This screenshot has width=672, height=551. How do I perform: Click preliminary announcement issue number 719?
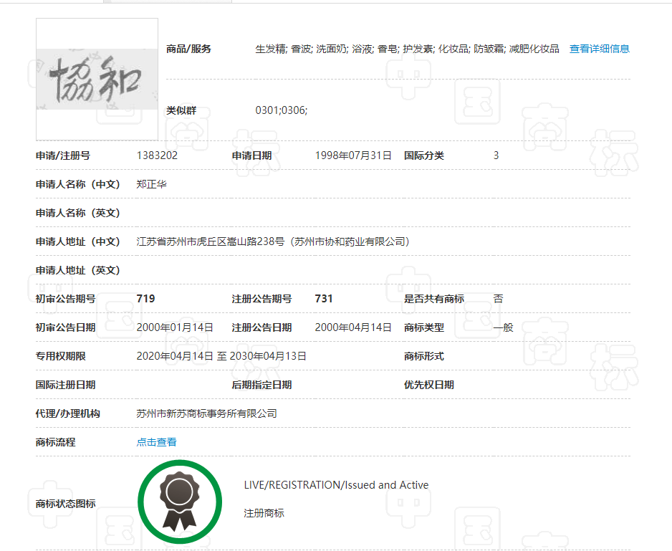(145, 299)
